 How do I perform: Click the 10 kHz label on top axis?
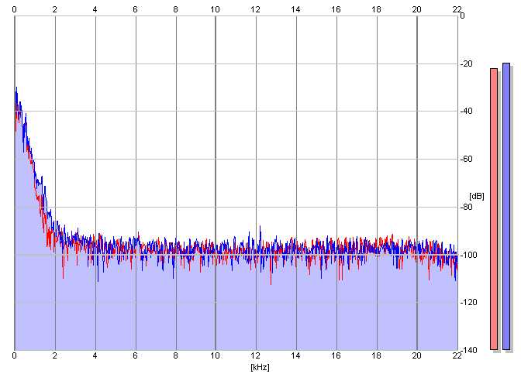[x=215, y=9]
